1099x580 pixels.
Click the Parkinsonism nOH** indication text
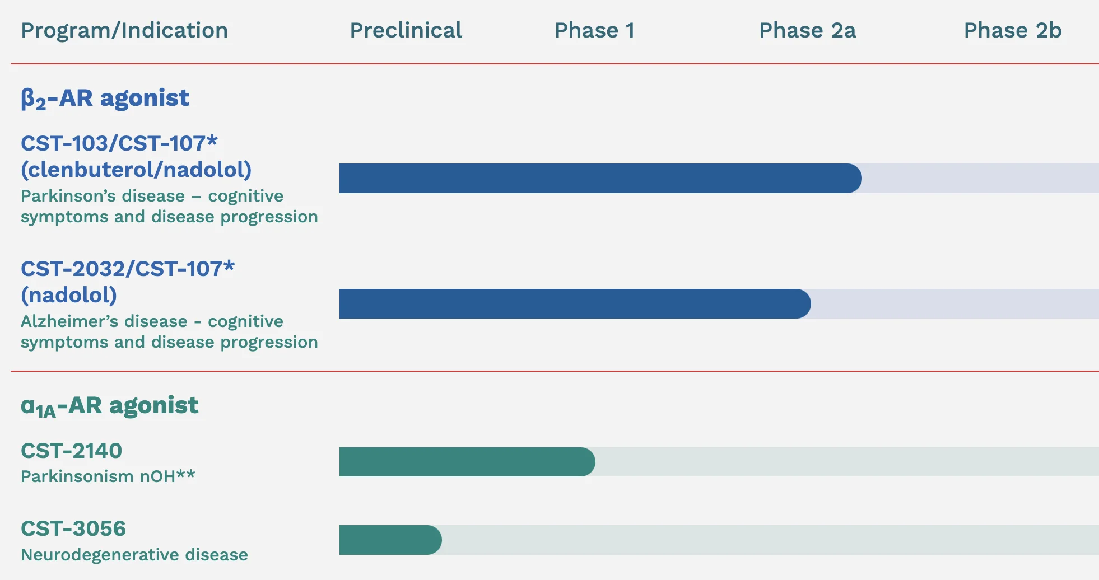pos(108,476)
